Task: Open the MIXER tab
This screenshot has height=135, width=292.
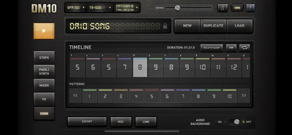Action: tap(44, 86)
